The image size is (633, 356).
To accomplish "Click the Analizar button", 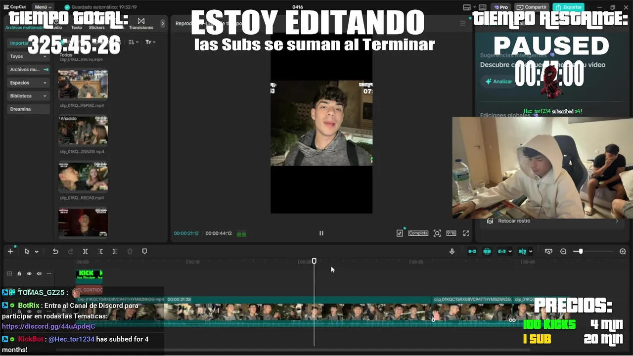I will click(x=498, y=82).
